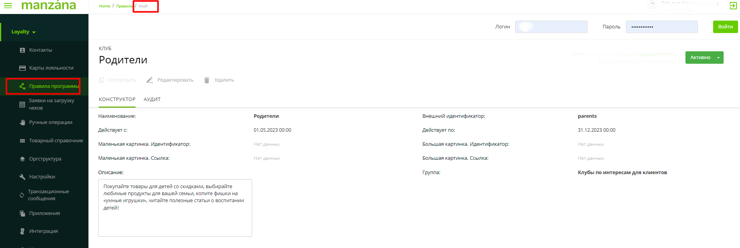740x248 pixels.
Task: Click the Настройки wrench icon
Action: click(x=22, y=177)
